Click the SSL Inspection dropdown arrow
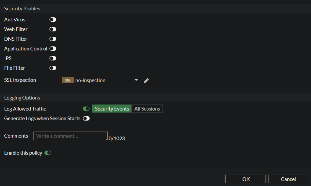 tap(136, 80)
